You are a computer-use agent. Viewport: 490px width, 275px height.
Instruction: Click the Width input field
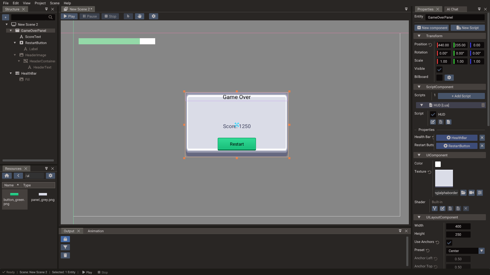(x=458, y=226)
